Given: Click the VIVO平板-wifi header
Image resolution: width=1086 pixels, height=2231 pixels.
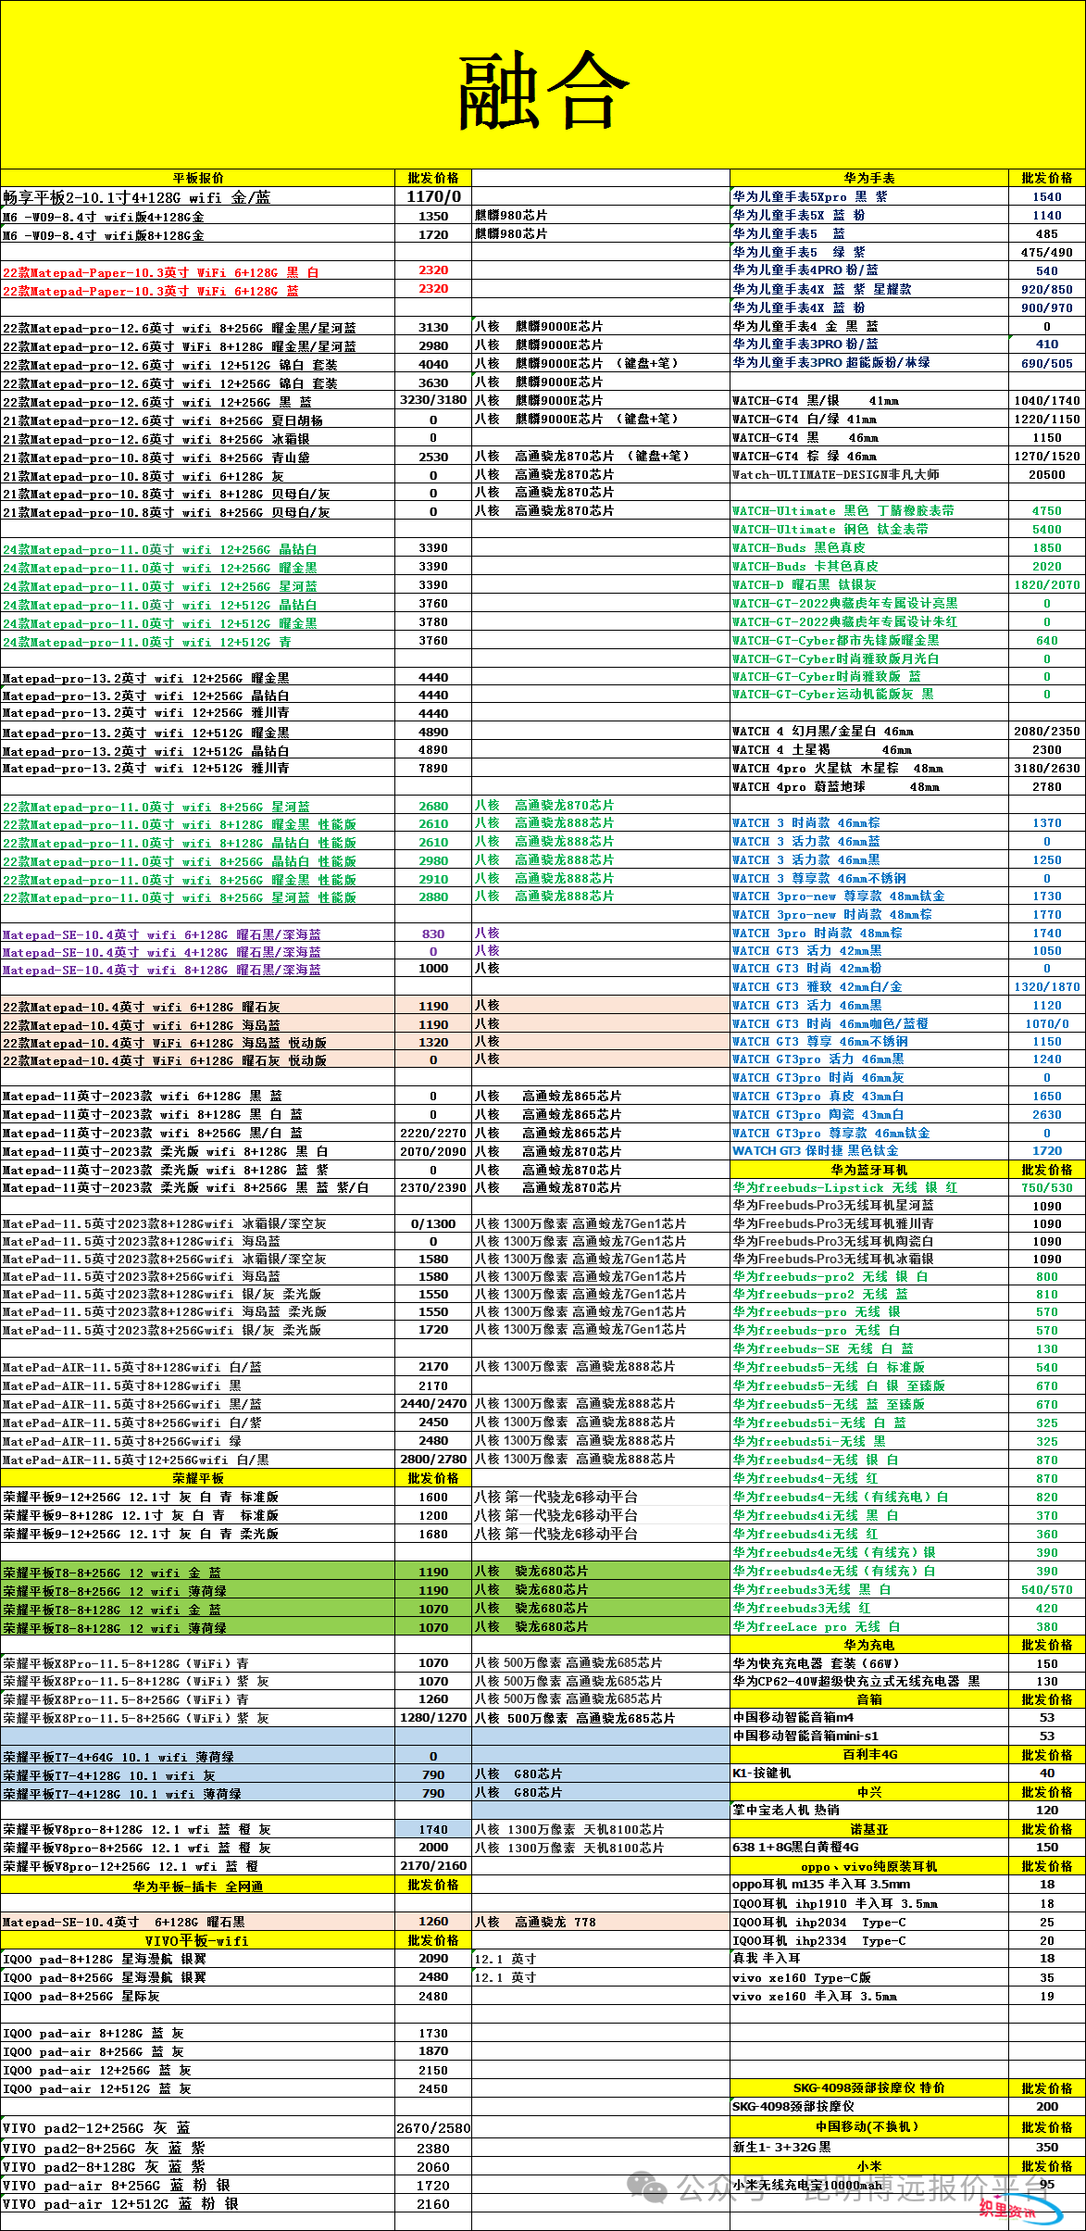Looking at the screenshot, I should [x=198, y=1940].
